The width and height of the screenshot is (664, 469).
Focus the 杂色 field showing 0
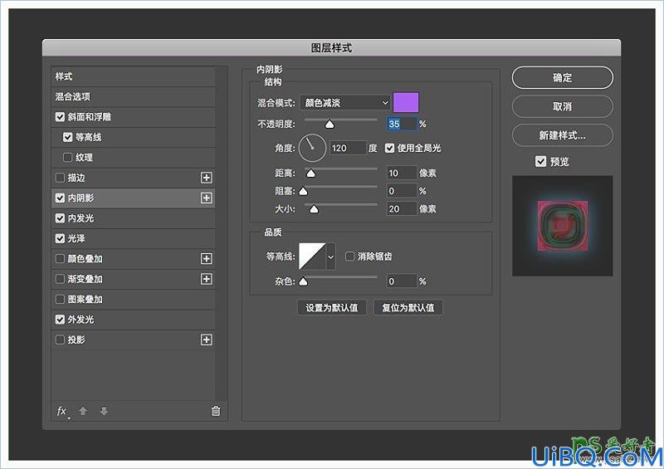coord(402,281)
